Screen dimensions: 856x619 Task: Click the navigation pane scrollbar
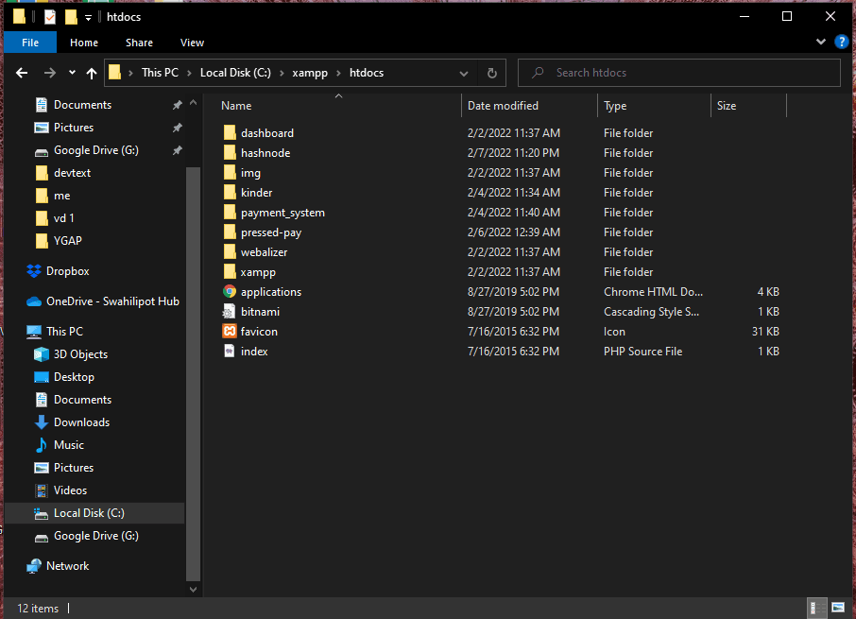[x=194, y=374]
